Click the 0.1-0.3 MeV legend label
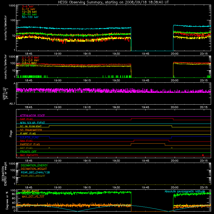This screenshot has width=214, height=214. (x=30, y=58)
